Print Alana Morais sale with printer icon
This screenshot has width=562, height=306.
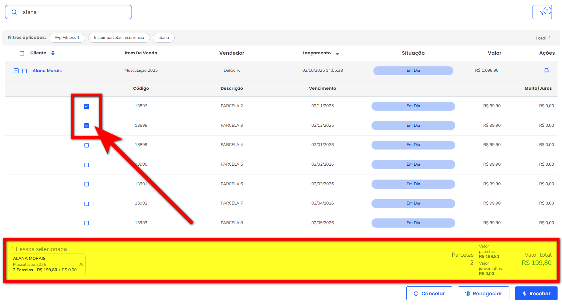point(546,71)
